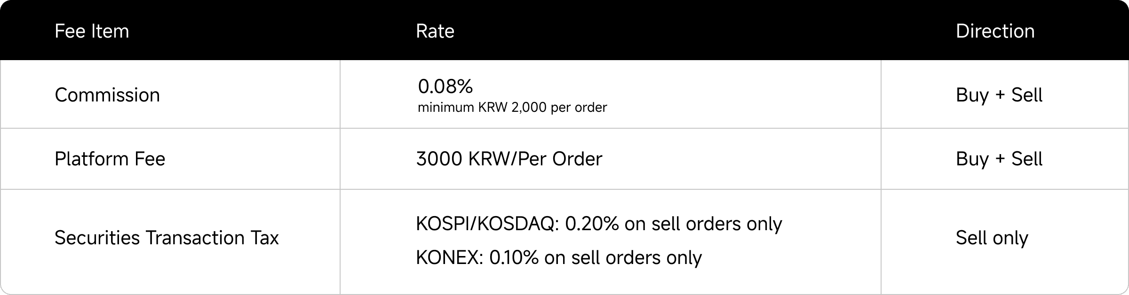Image resolution: width=1129 pixels, height=295 pixels.
Task: Click the 3000 KRW/Per Order rate
Action: (x=509, y=159)
